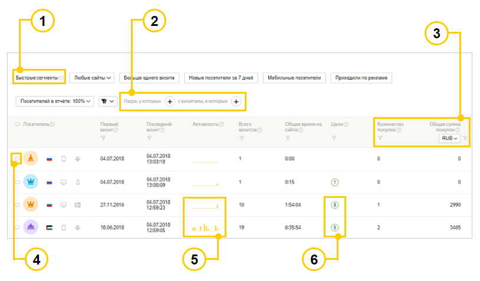The width and height of the screenshot is (480, 281).
Task: Click filter icon under 'Первый визит' column
Action: (x=103, y=138)
